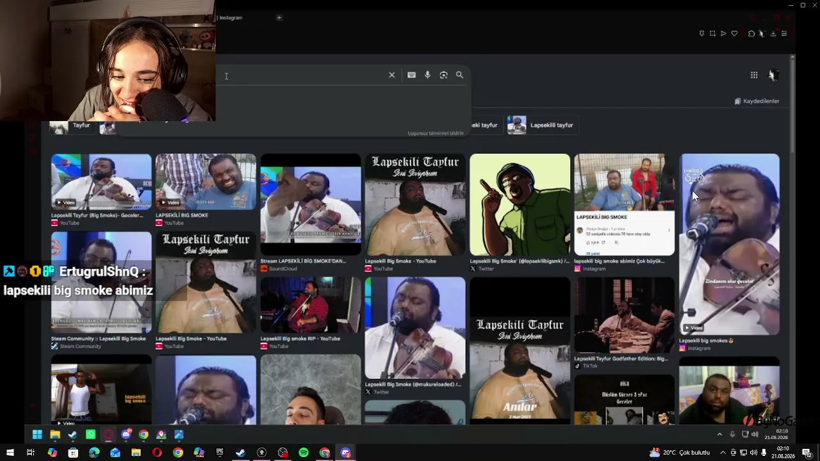820x461 pixels.
Task: Open the 'Lapsekili Big smoke RIP' thumbnail
Action: pos(311,305)
